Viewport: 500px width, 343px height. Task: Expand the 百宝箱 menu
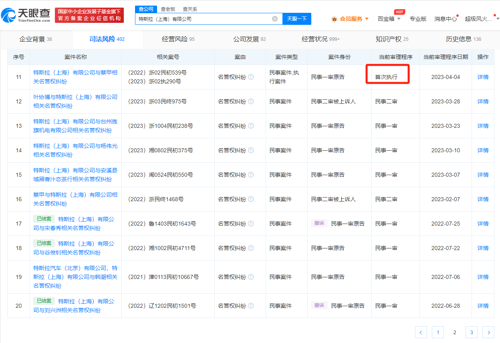[x=389, y=19]
